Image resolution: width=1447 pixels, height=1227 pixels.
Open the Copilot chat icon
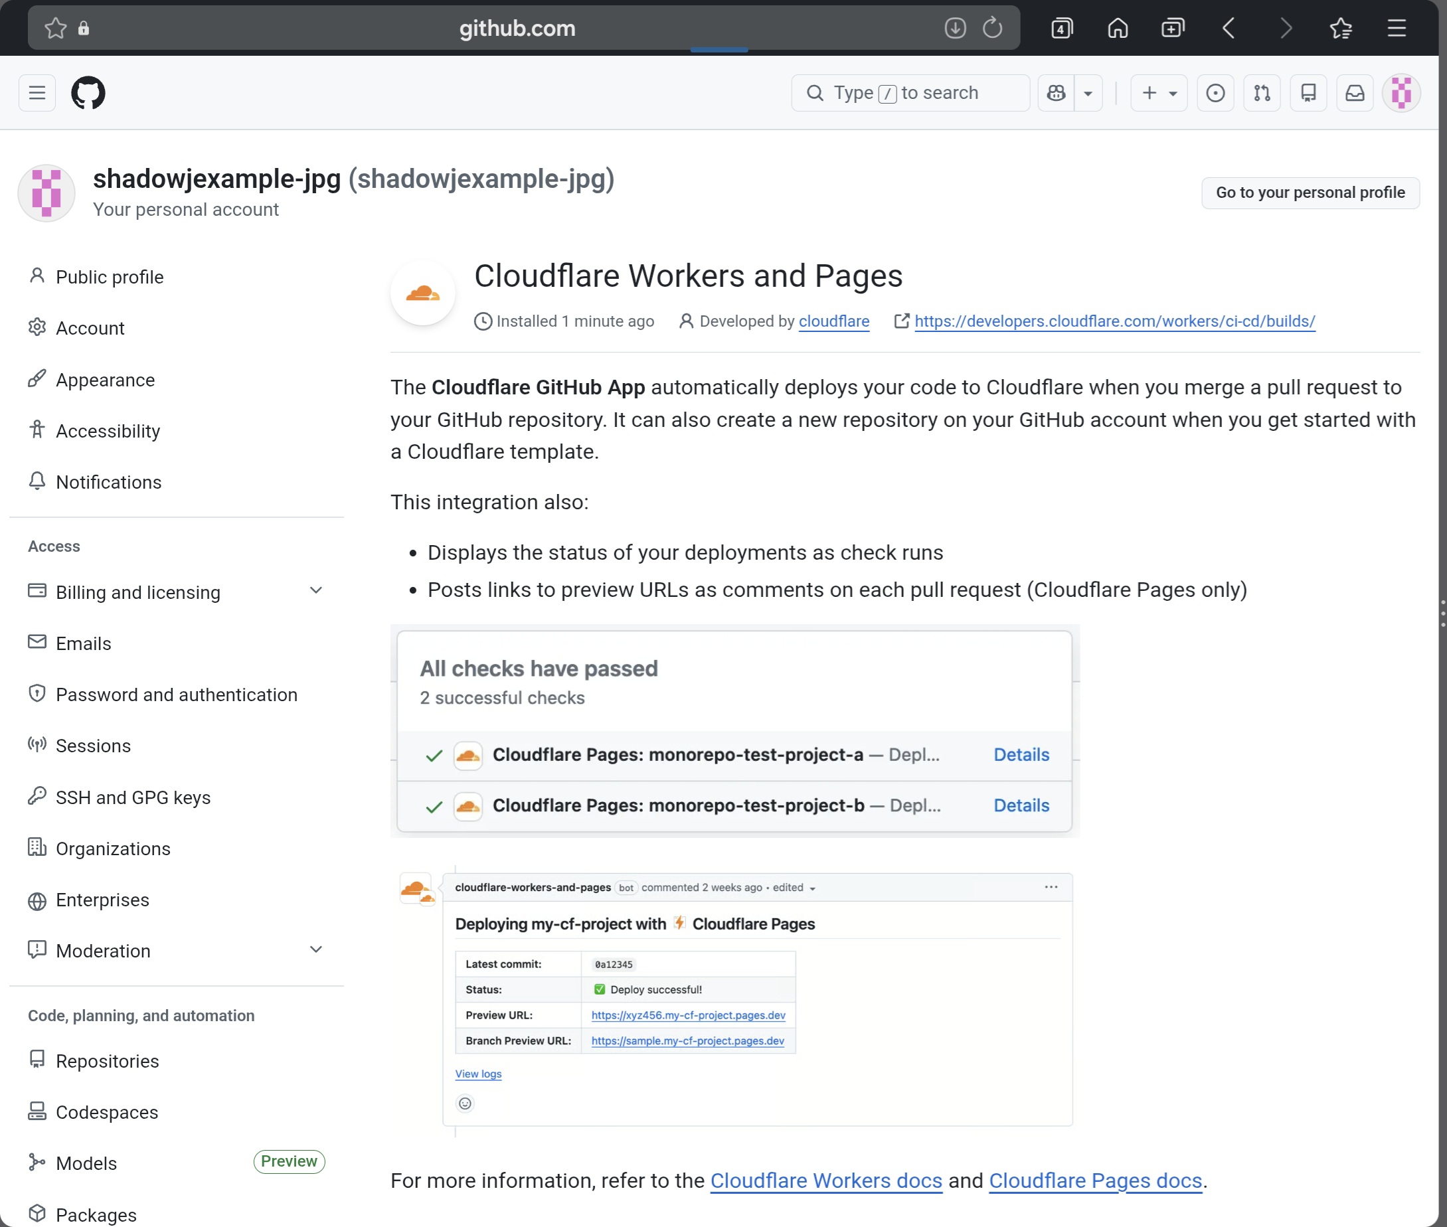[x=1056, y=92]
